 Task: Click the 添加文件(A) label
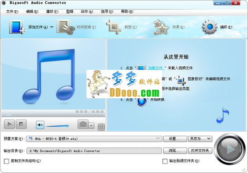[x=38, y=27]
